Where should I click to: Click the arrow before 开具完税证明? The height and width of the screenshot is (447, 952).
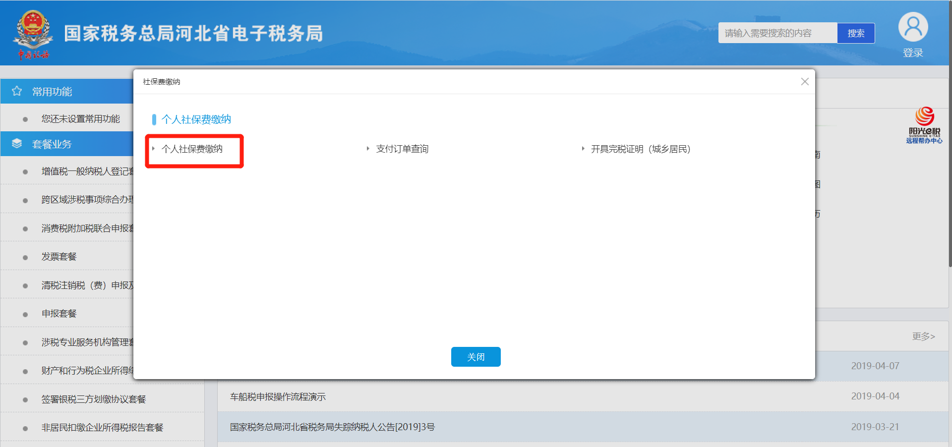point(583,149)
